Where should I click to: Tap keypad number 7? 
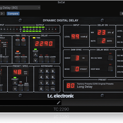(41, 71)
